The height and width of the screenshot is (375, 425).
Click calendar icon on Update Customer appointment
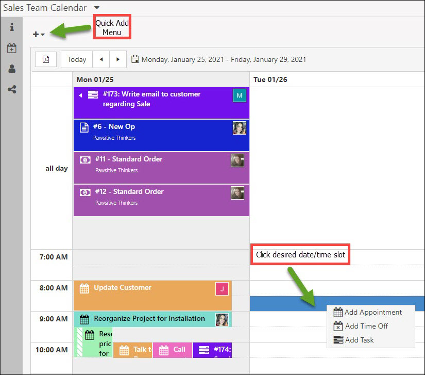click(x=84, y=288)
